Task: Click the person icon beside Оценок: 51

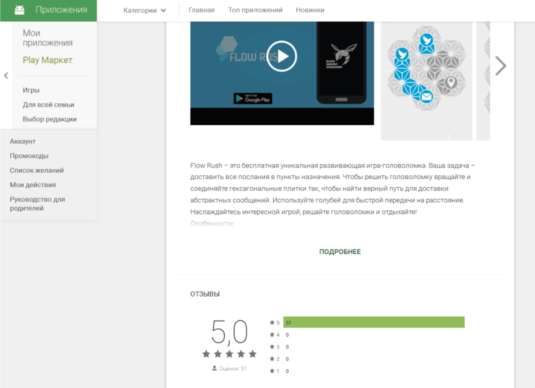Action: [x=213, y=369]
